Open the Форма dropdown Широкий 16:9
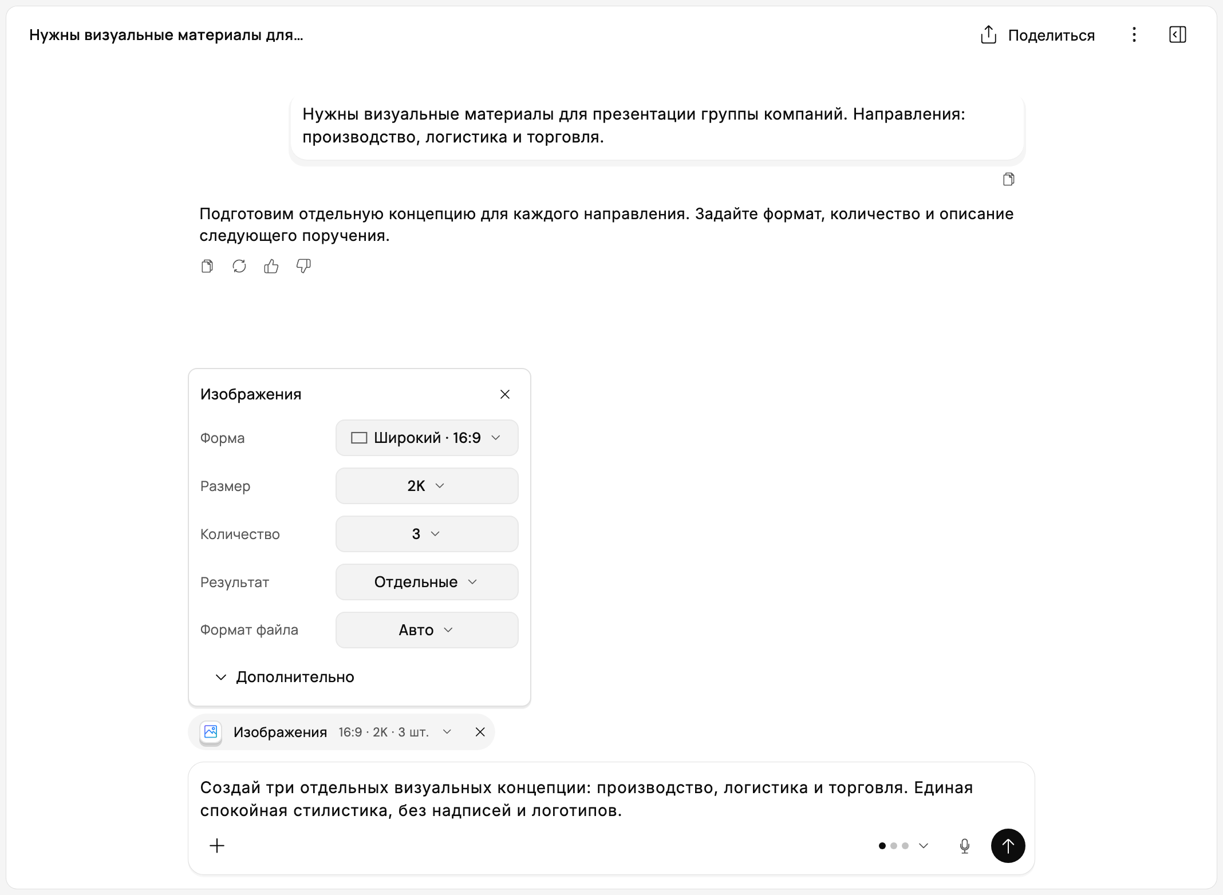1223x895 pixels. (427, 438)
